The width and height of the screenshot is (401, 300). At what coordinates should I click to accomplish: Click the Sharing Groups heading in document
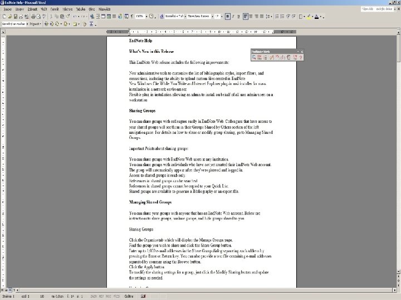point(142,111)
